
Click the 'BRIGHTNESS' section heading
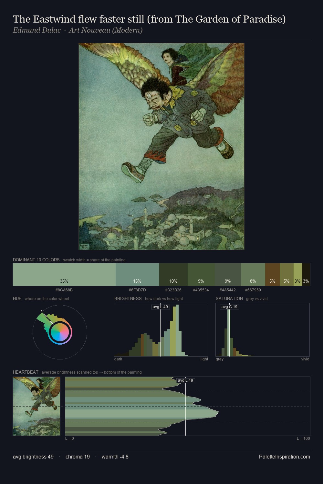click(128, 298)
